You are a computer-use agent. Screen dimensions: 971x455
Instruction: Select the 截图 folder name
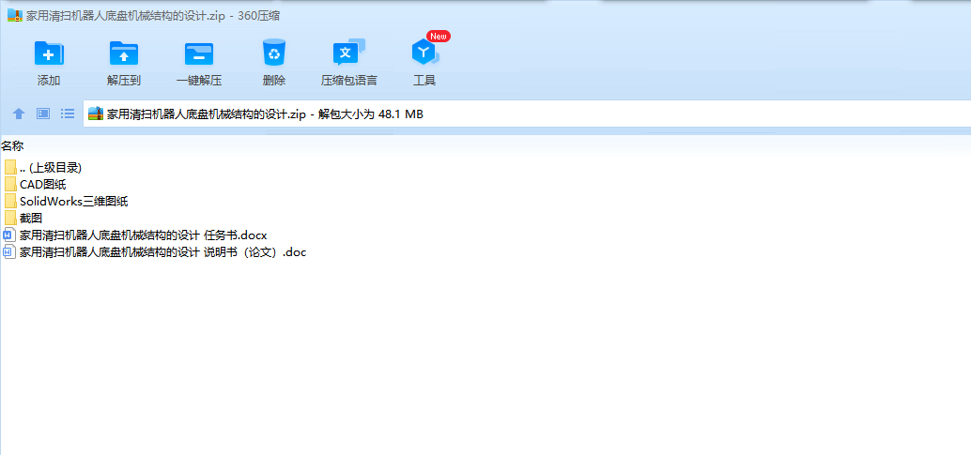(x=31, y=218)
